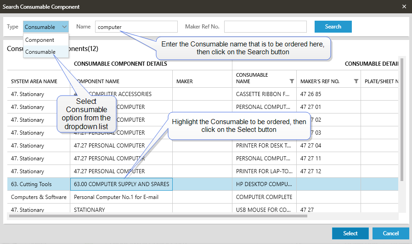Select '63.00 COMPUTER SUPPLY AND SPARES' cell
Screen dimensions: 412x244
[121, 184]
